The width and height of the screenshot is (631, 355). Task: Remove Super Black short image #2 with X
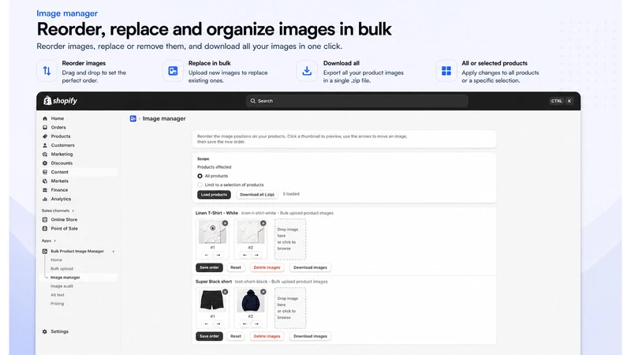[x=263, y=292]
